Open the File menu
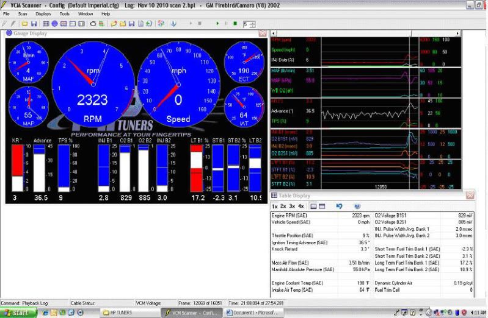The height and width of the screenshot is (318, 488). point(6,13)
